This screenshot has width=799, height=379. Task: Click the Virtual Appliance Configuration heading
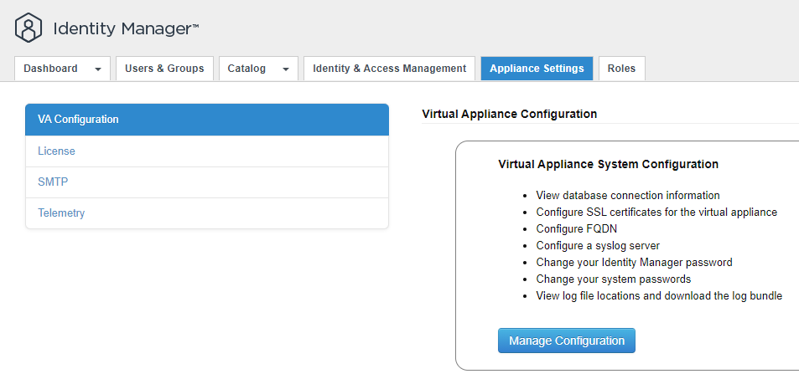tap(510, 114)
